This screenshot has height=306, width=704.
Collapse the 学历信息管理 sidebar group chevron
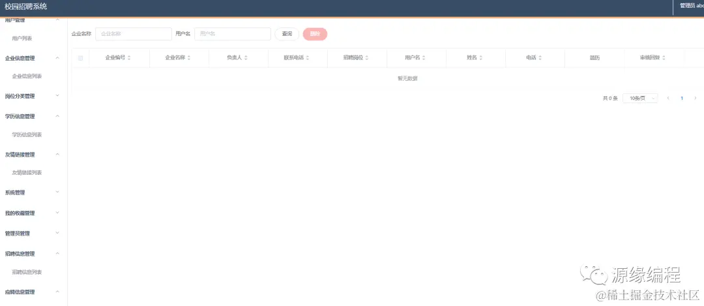[x=57, y=116]
